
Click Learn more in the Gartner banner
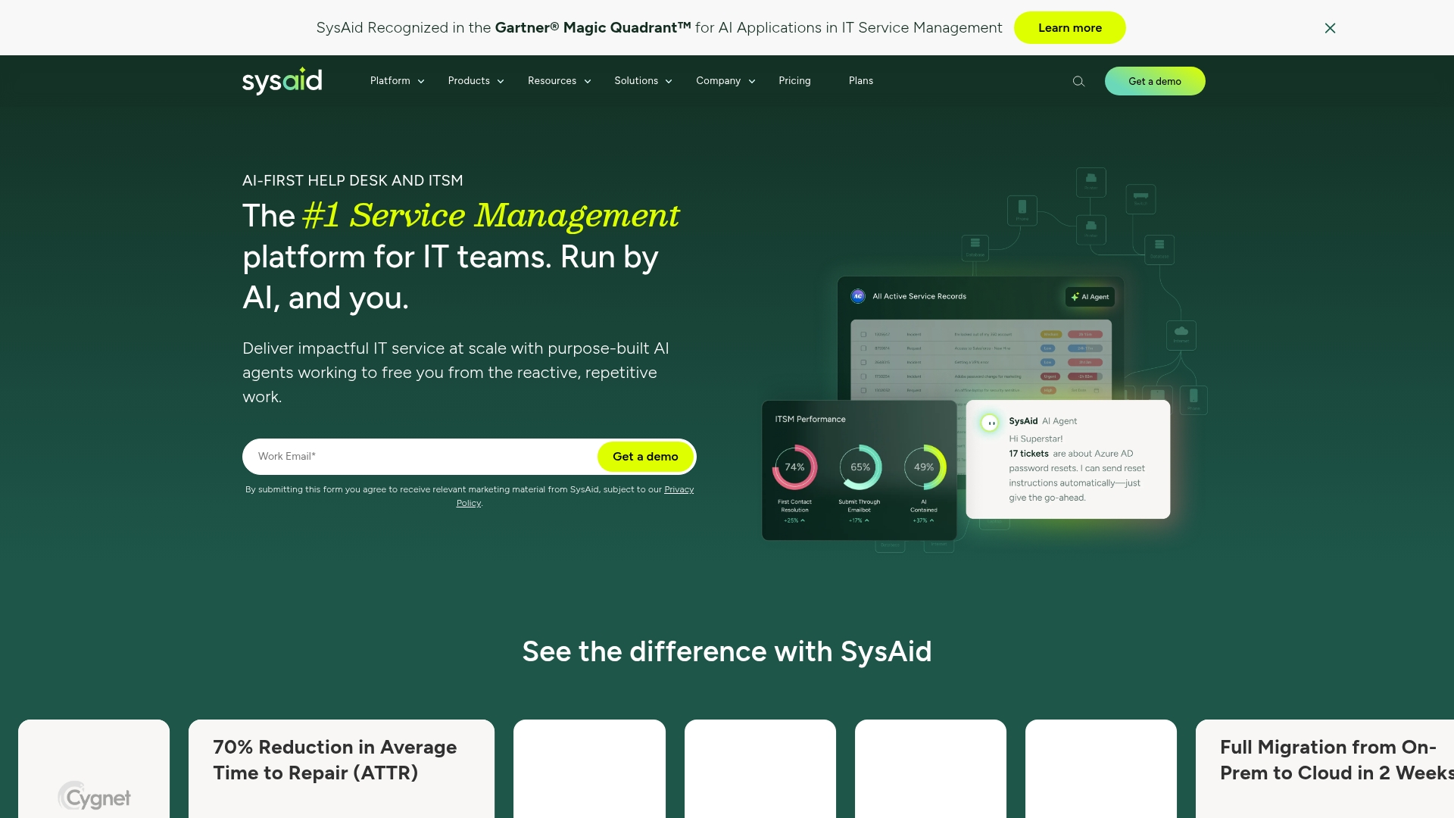tap(1069, 27)
